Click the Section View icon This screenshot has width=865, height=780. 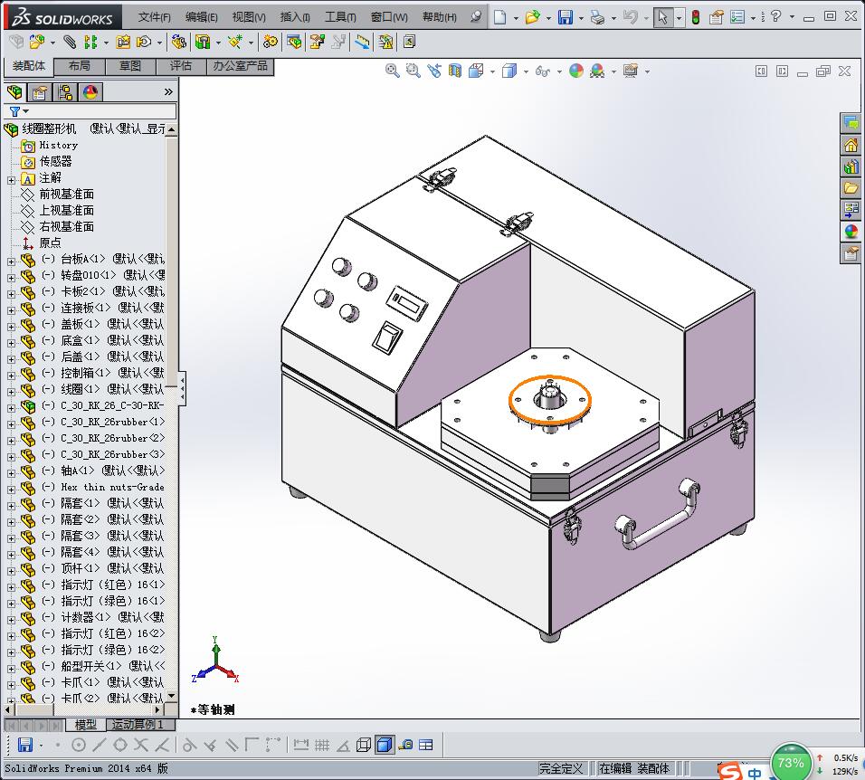[x=454, y=71]
